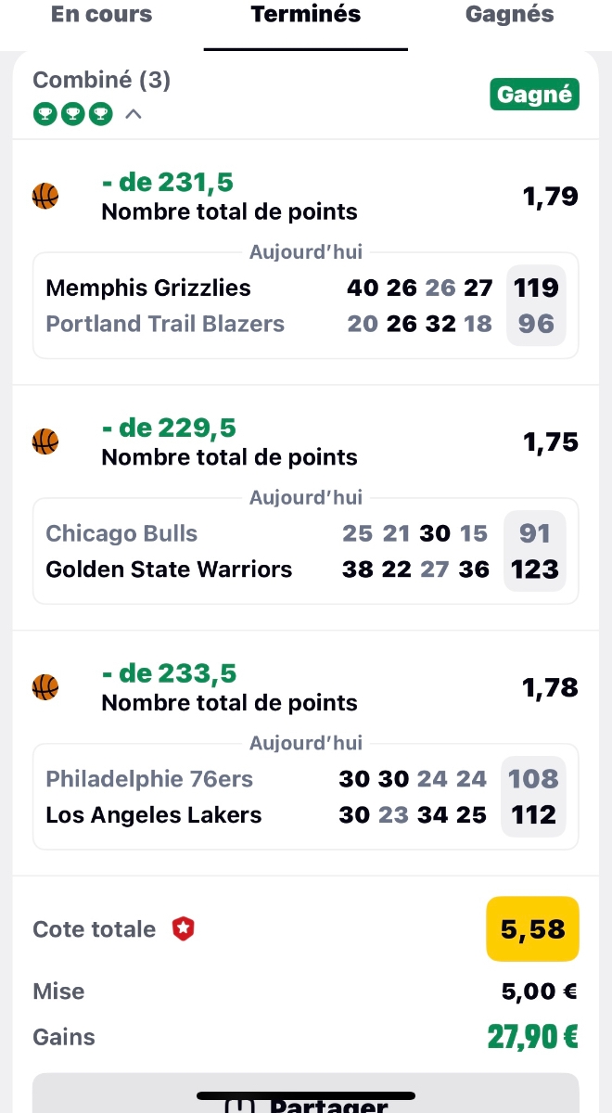Viewport: 612px width, 1113px height.
Task: Tap the - de 233,5 bet selection
Action: [x=169, y=673]
